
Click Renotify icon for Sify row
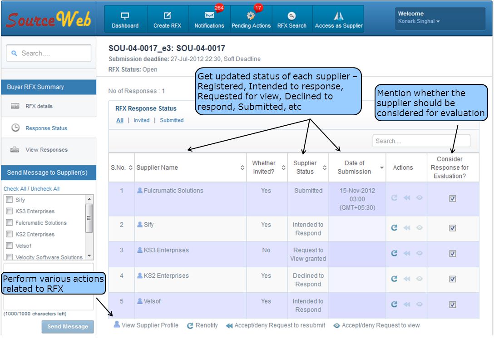pyautogui.click(x=394, y=227)
